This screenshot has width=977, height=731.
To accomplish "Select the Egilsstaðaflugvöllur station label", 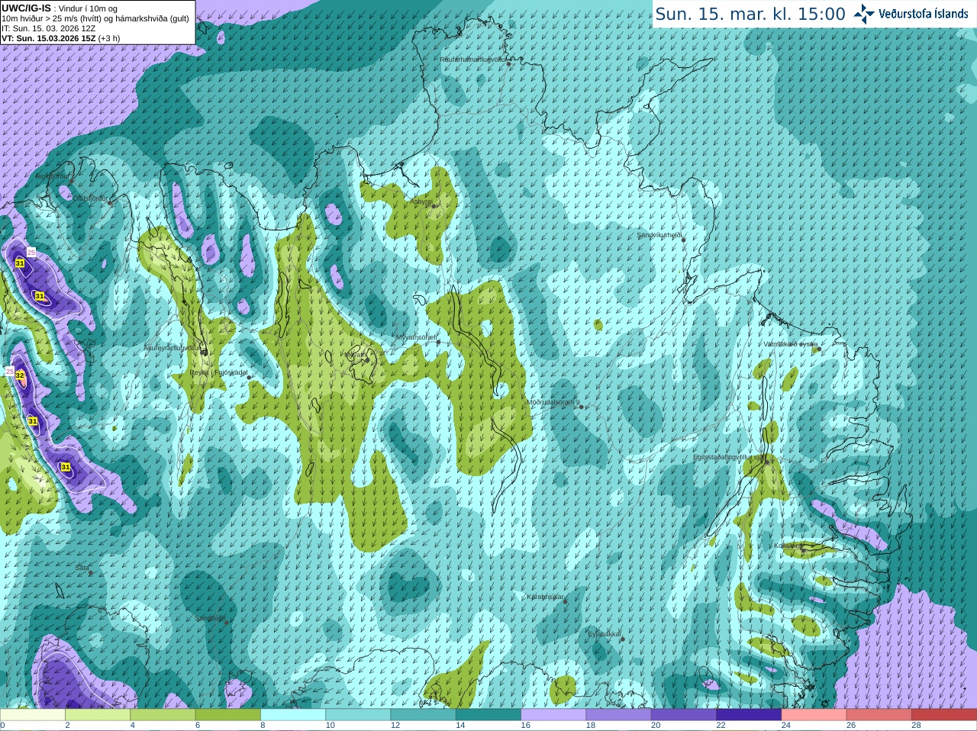I will [x=728, y=457].
